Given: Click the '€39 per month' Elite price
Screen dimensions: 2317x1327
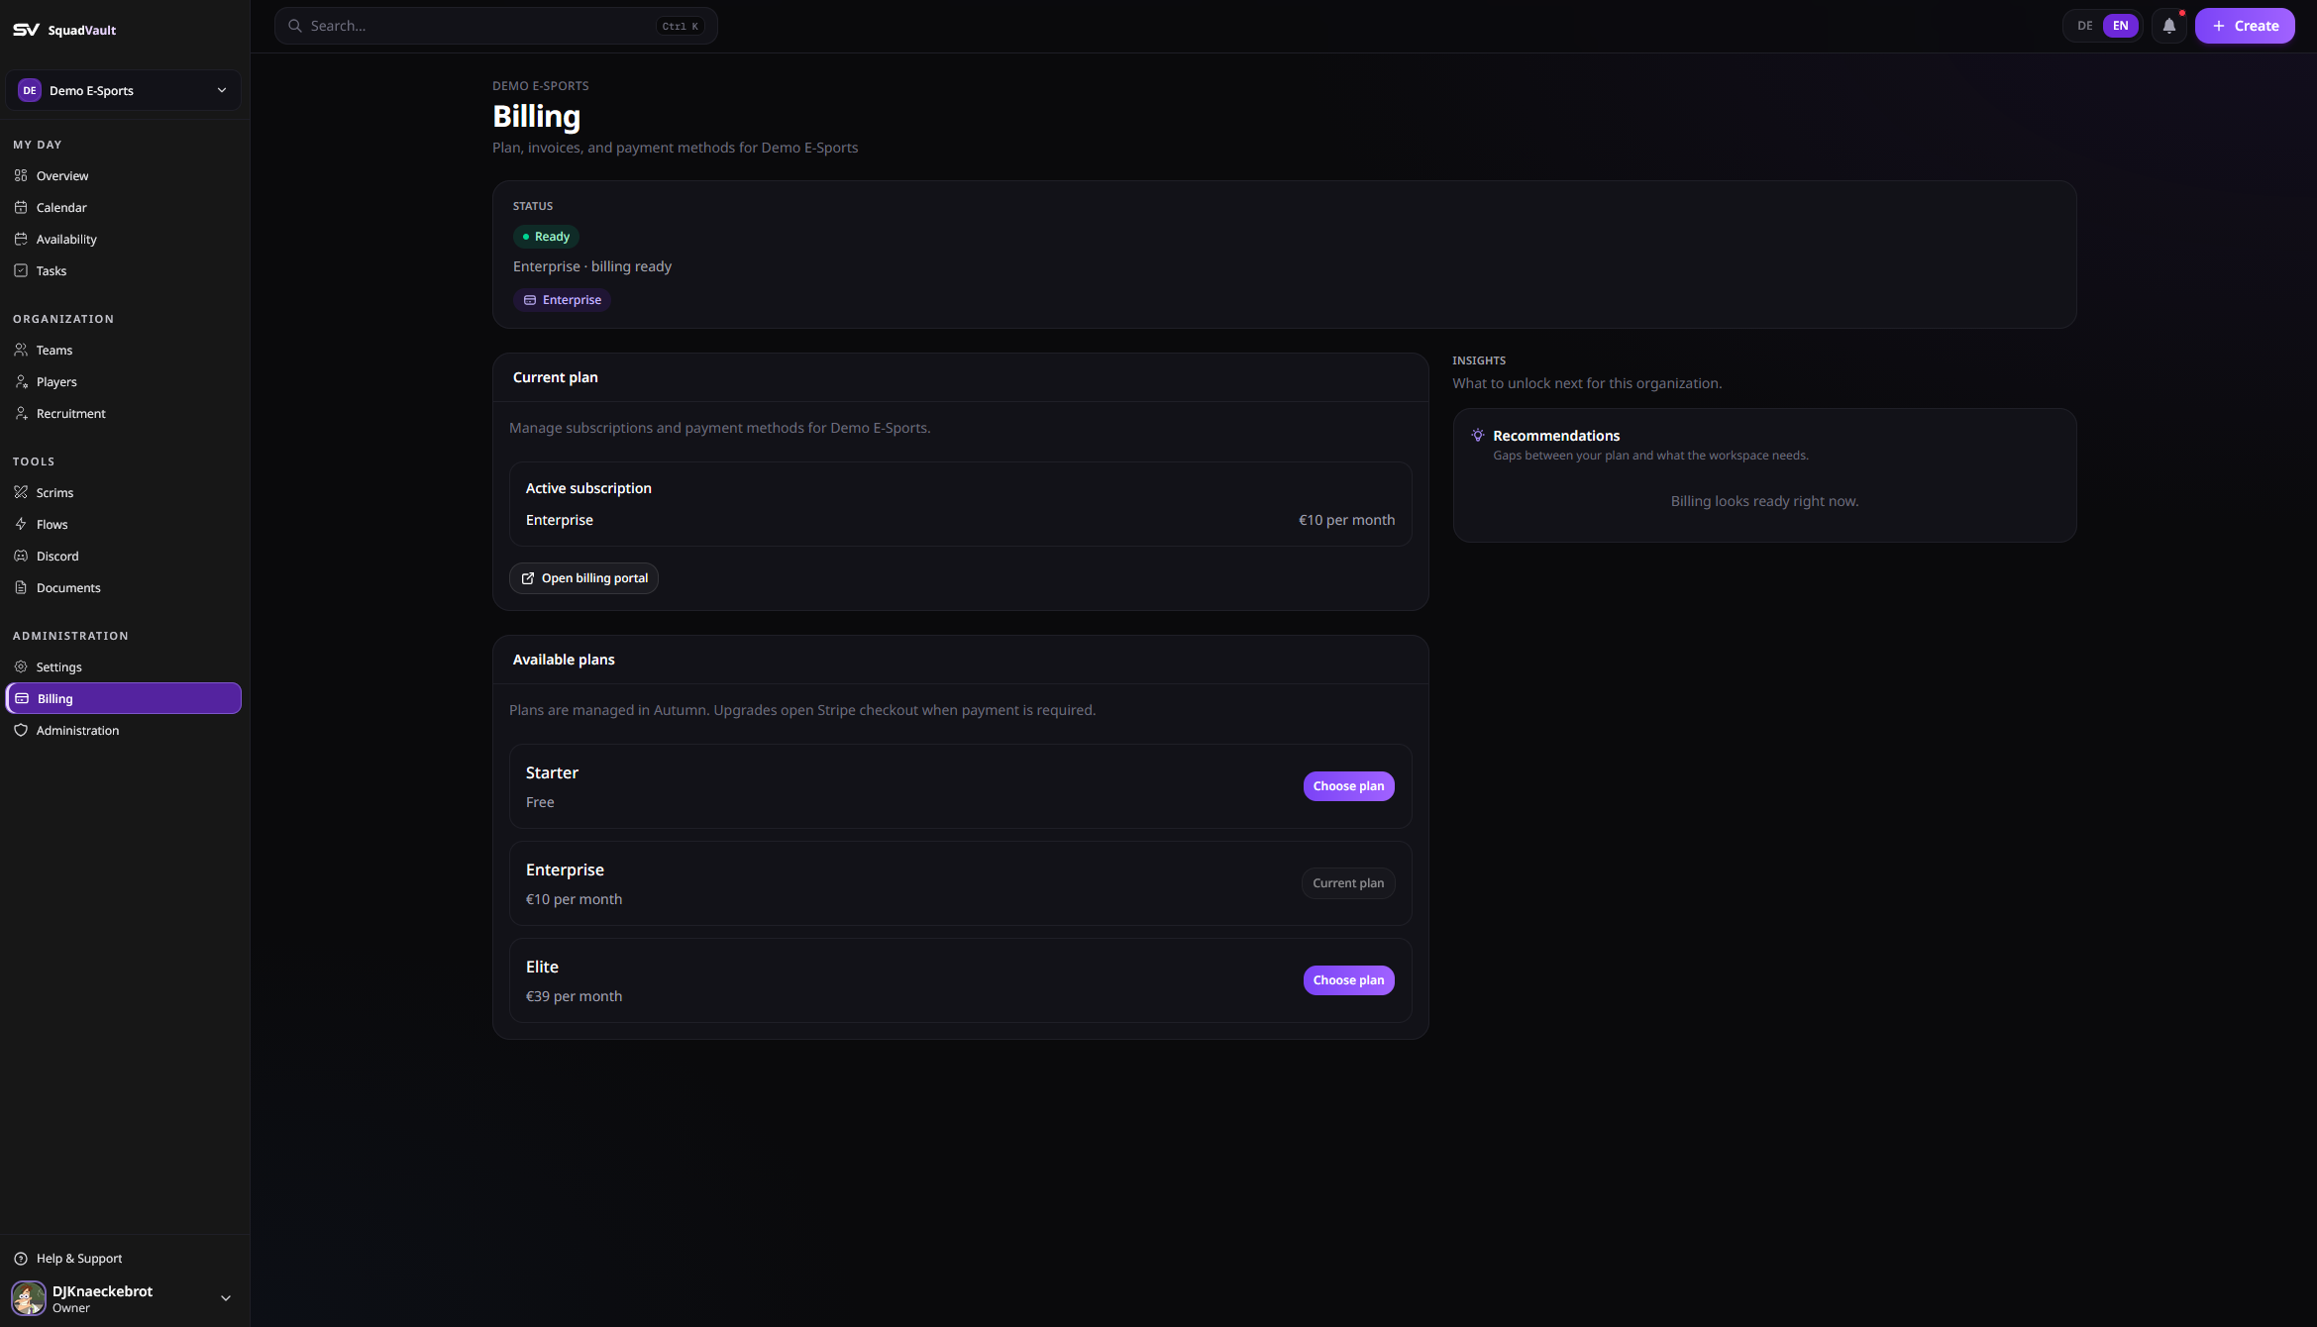Looking at the screenshot, I should pyautogui.click(x=574, y=996).
